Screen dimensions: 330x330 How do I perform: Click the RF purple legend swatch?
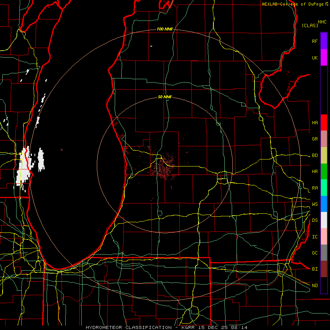click(324, 41)
